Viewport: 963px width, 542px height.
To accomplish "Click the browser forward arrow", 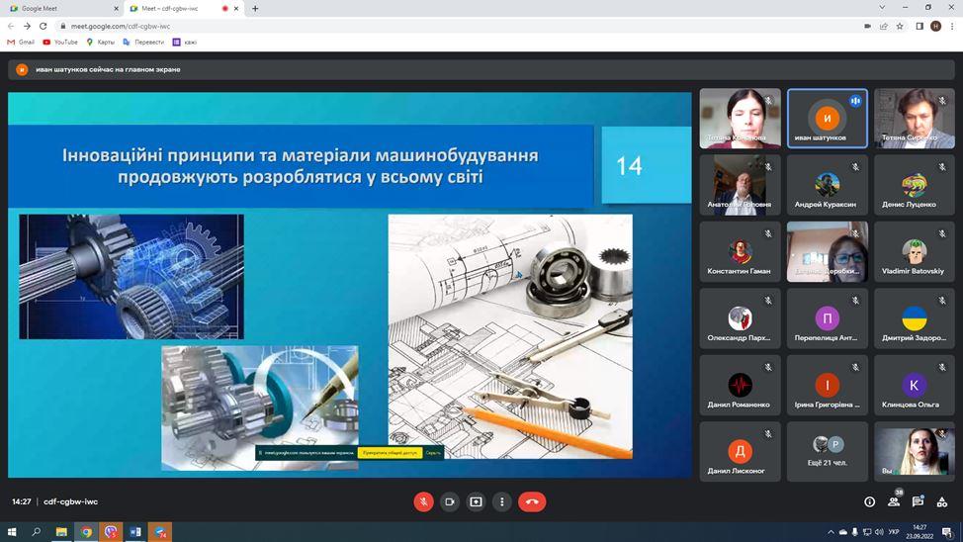I will pyautogui.click(x=27, y=26).
